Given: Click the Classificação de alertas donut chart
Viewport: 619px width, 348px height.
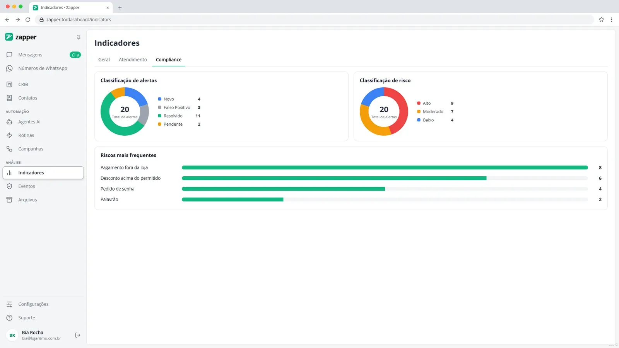Looking at the screenshot, I should click(x=125, y=111).
